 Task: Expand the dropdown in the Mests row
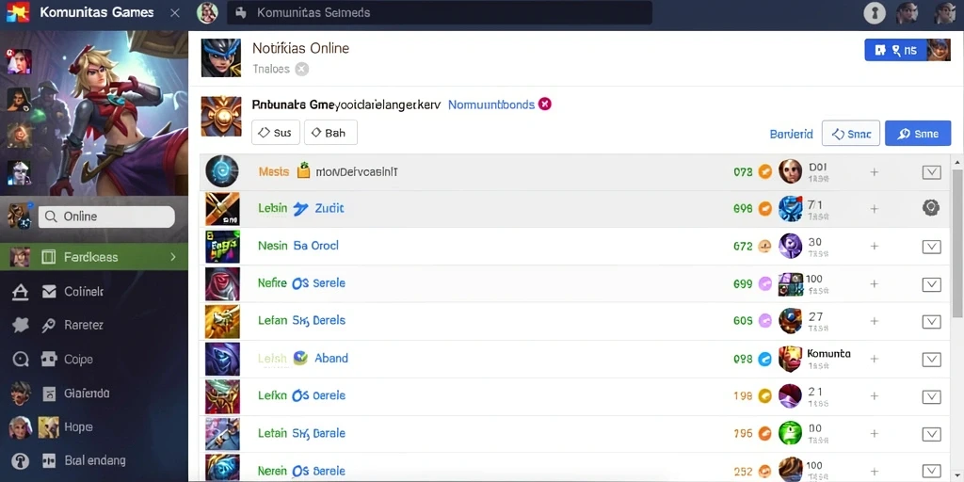931,172
